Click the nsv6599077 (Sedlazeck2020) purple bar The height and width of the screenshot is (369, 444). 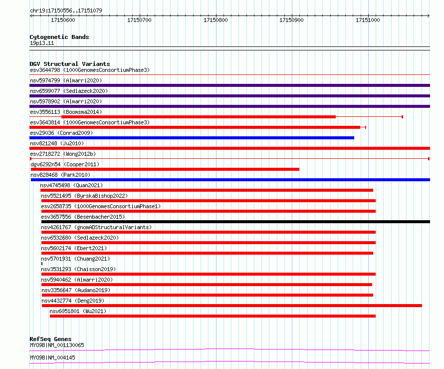[x=229, y=96]
